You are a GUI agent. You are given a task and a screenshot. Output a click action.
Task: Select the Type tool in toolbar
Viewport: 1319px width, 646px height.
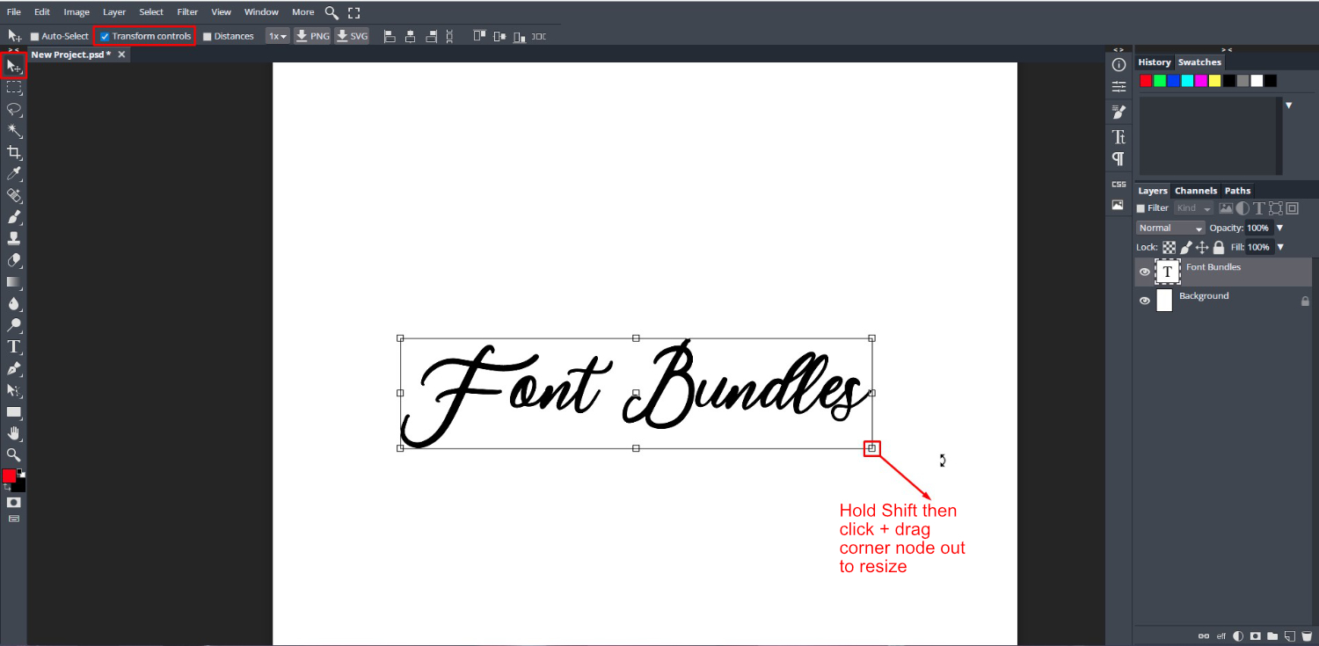14,346
